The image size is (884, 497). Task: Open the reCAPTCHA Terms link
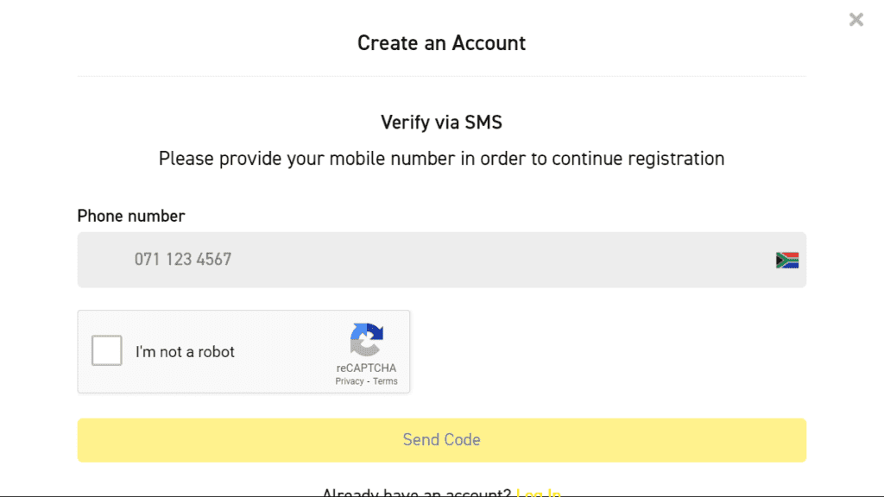(386, 381)
